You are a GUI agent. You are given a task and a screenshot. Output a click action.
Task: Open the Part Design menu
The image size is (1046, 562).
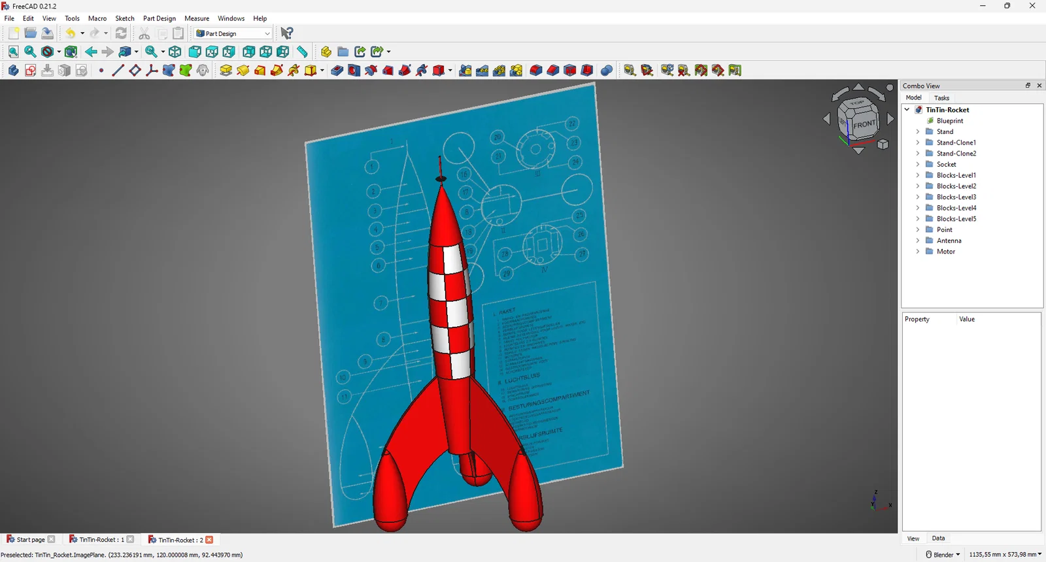coord(160,18)
